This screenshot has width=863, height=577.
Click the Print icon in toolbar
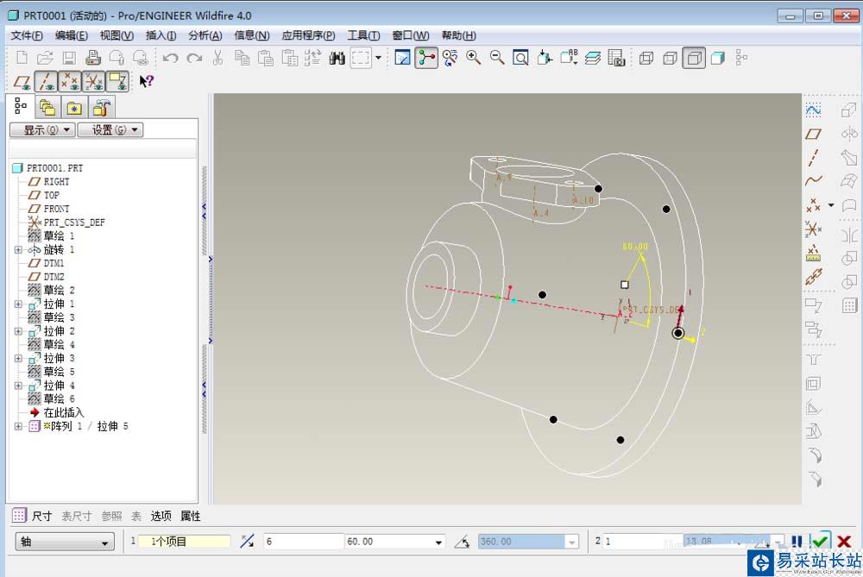click(x=92, y=58)
